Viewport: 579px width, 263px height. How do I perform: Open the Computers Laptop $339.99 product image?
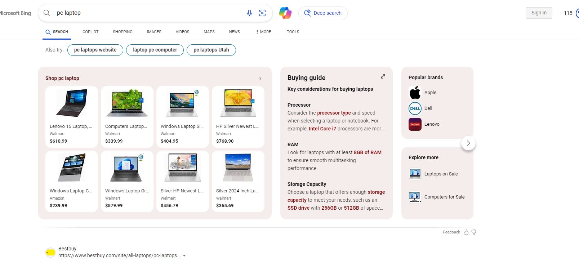[x=127, y=103]
